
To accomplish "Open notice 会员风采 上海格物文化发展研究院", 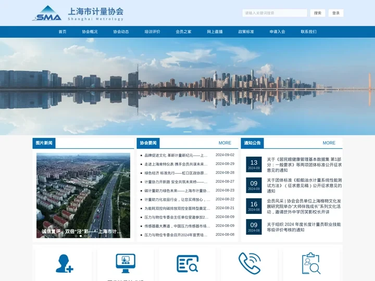I will pyautogui.click(x=304, y=206).
